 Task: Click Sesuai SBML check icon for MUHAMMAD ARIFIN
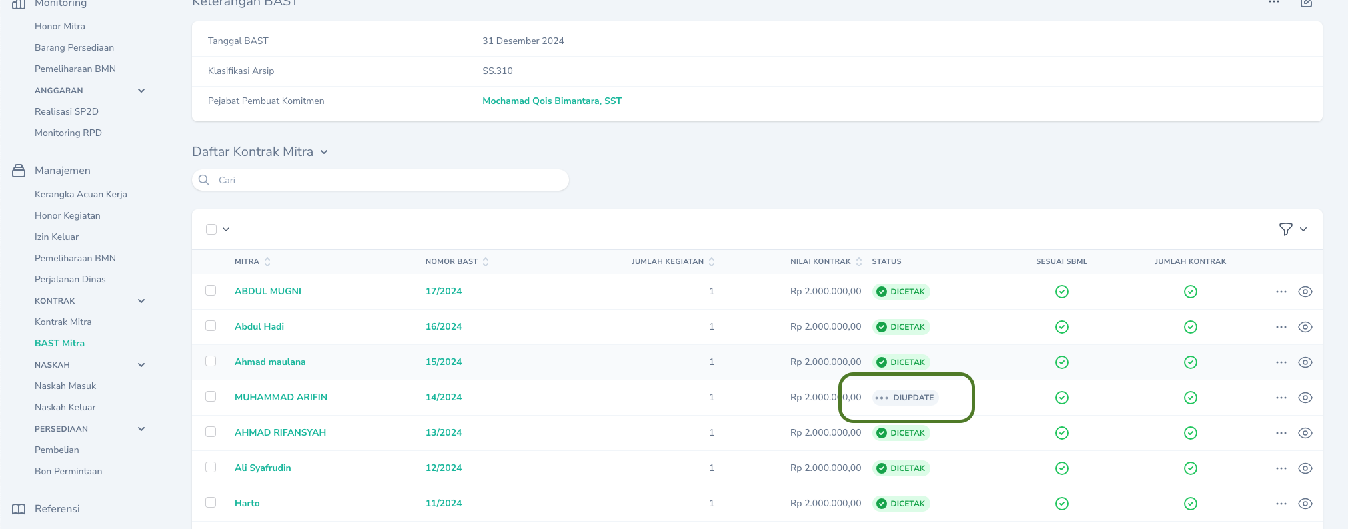pyautogui.click(x=1062, y=398)
